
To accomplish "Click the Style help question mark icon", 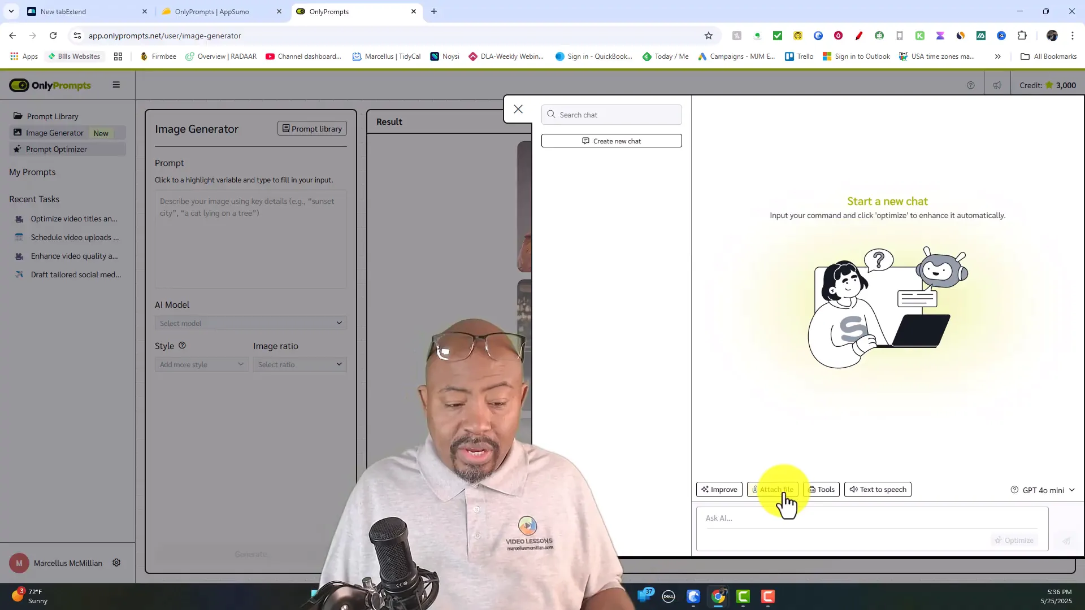I will [182, 346].
